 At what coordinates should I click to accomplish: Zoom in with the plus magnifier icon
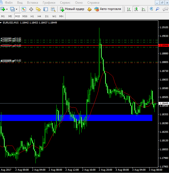151,9
